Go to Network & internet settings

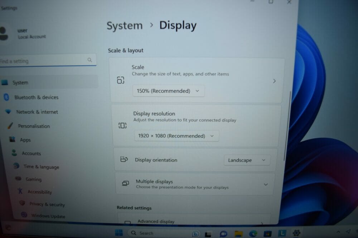[37, 112]
